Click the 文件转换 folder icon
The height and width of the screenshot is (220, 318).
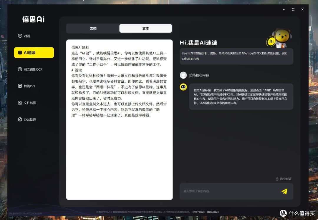(20, 103)
